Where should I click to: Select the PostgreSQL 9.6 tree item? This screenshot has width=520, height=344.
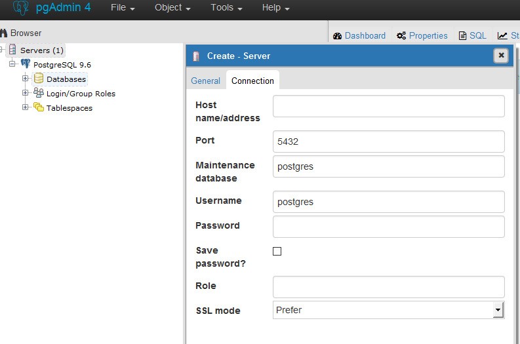(62, 65)
